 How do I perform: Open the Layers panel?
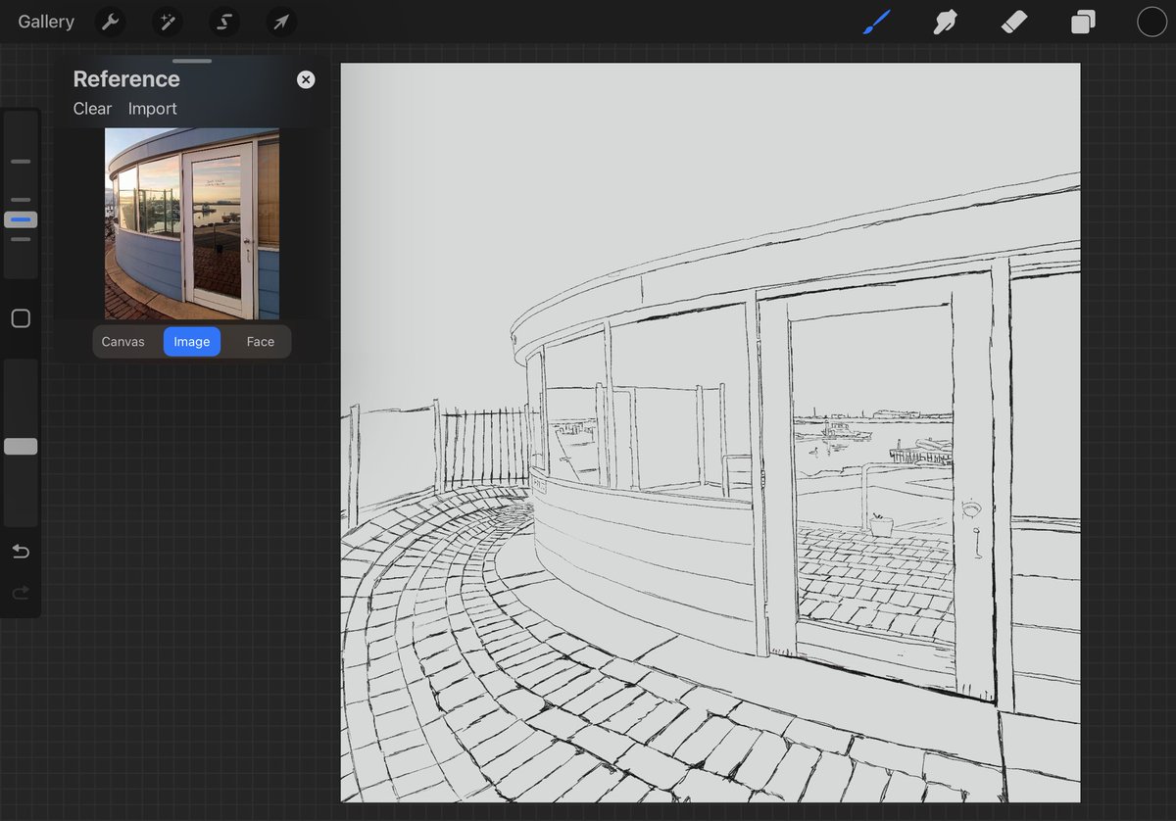tap(1083, 22)
